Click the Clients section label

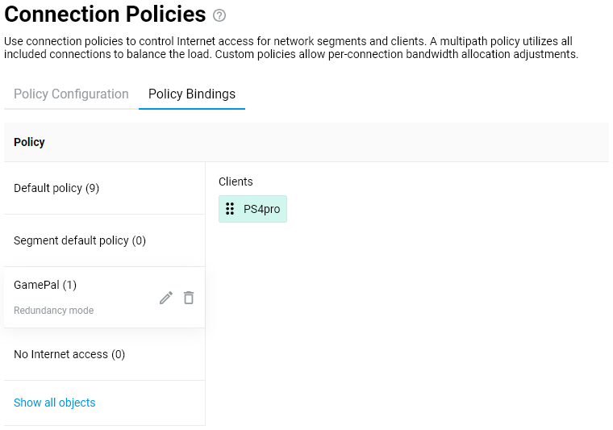pos(236,182)
